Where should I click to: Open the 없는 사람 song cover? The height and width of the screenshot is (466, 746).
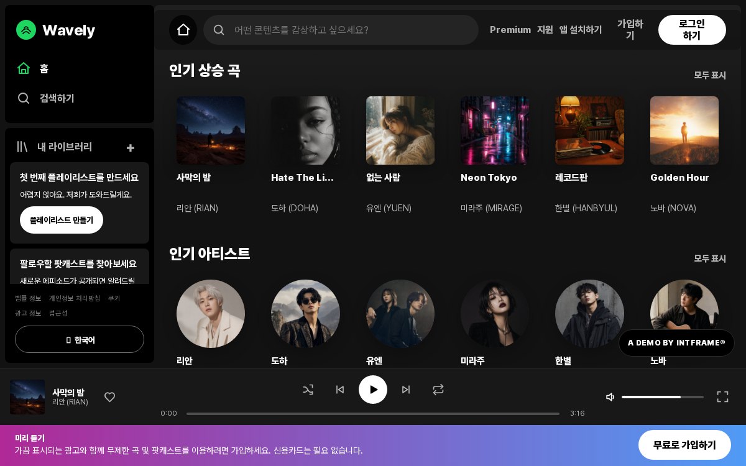point(400,130)
